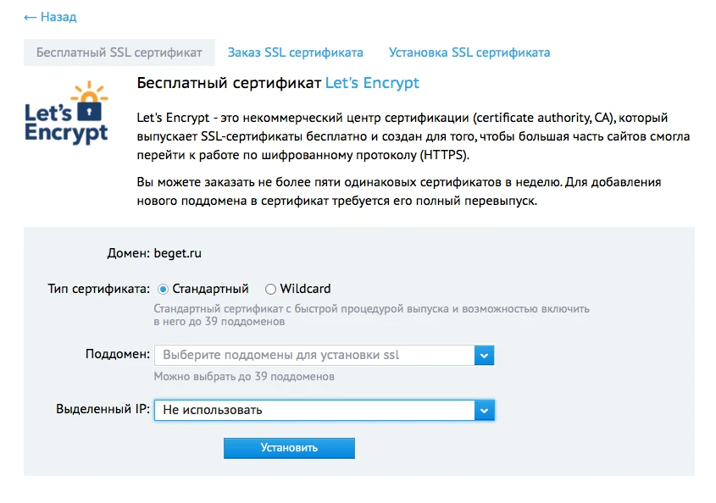Enable Wildcard option instead of standard
The height and width of the screenshot is (503, 716).
point(269,289)
